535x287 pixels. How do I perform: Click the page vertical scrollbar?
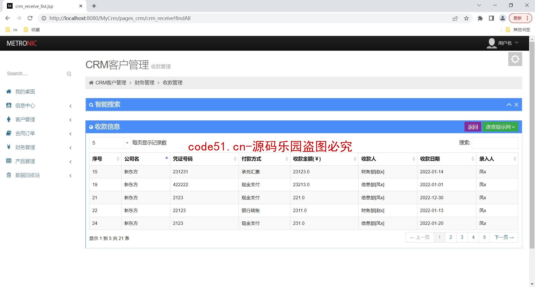532,145
